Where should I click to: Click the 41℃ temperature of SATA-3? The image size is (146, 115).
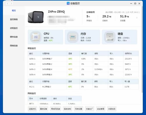click(x=70, y=69)
